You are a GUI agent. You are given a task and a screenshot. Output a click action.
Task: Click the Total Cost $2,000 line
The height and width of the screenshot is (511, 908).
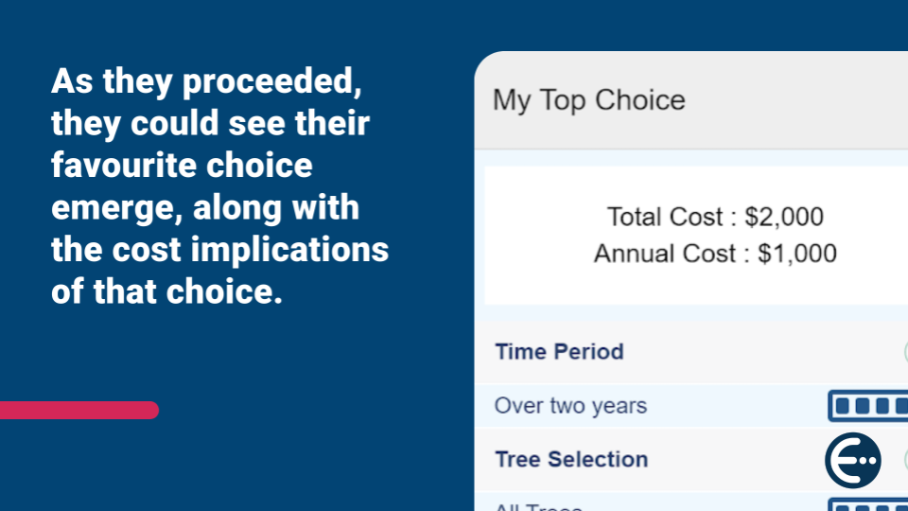[x=715, y=217]
